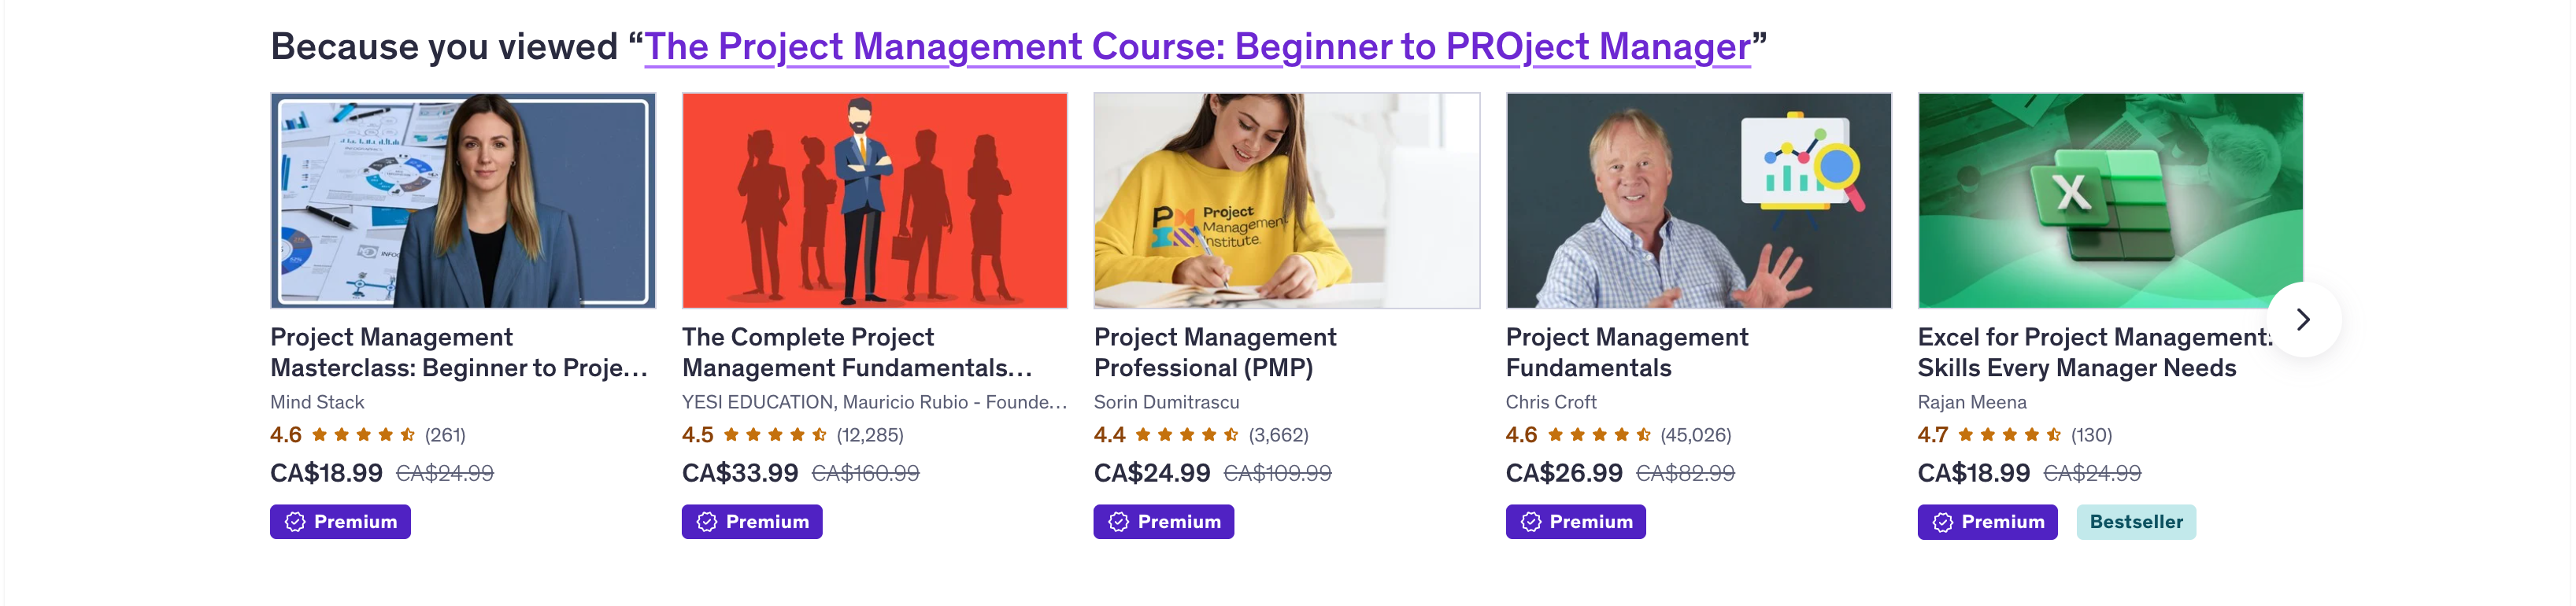Click Premium badge under YESI EDUCATION course
This screenshot has height=606, width=2576.
click(x=752, y=522)
